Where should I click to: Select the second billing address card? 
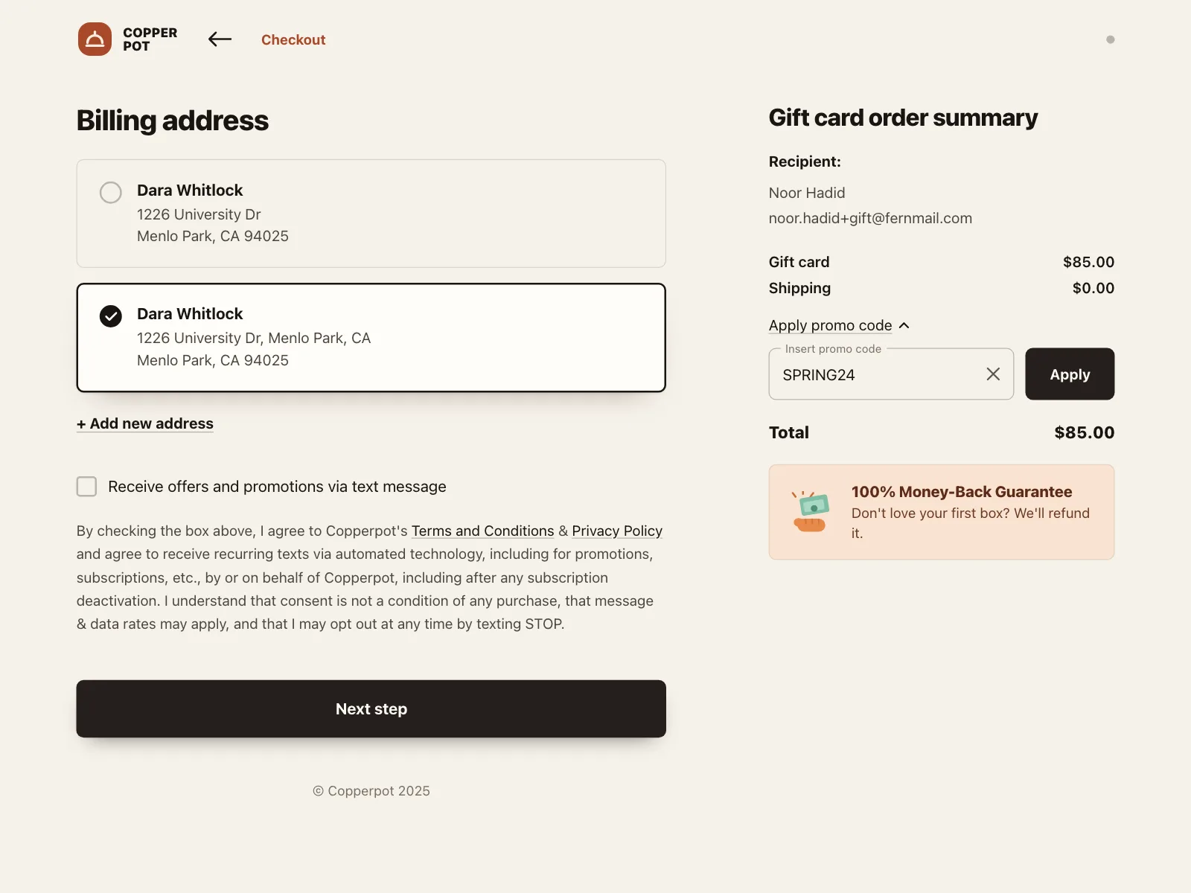tap(371, 337)
